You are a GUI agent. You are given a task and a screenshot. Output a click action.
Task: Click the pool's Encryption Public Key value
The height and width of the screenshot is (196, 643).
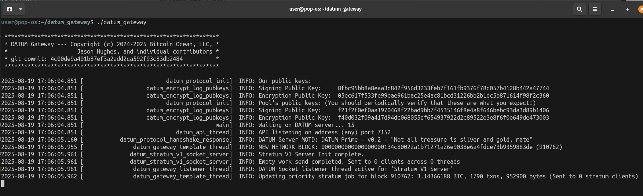[x=443, y=117]
